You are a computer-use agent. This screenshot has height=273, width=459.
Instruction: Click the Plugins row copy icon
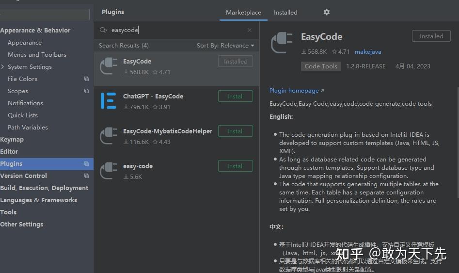pyautogui.click(x=86, y=163)
